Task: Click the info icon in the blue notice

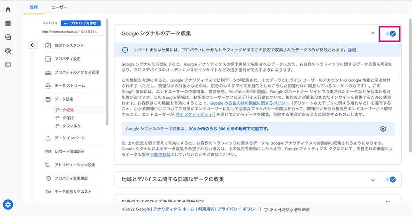Action: [x=125, y=50]
